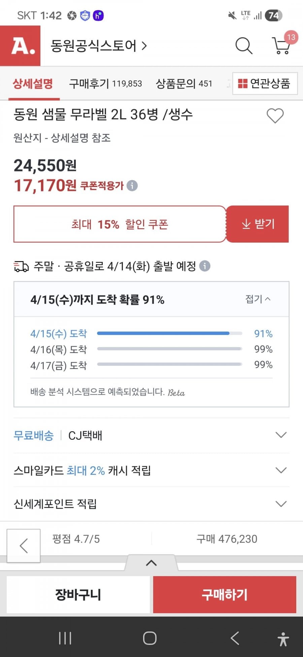Pull up the bottom panel chevron
This screenshot has height=657, width=303.
151,563
